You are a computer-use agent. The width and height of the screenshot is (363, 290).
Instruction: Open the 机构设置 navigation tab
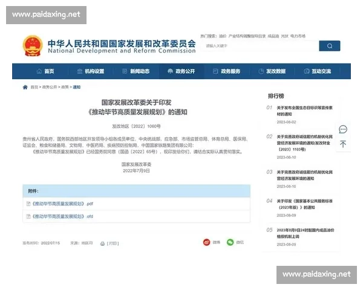click(91, 71)
